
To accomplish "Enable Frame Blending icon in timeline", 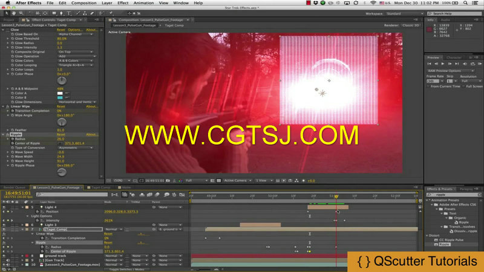I will [x=149, y=195].
